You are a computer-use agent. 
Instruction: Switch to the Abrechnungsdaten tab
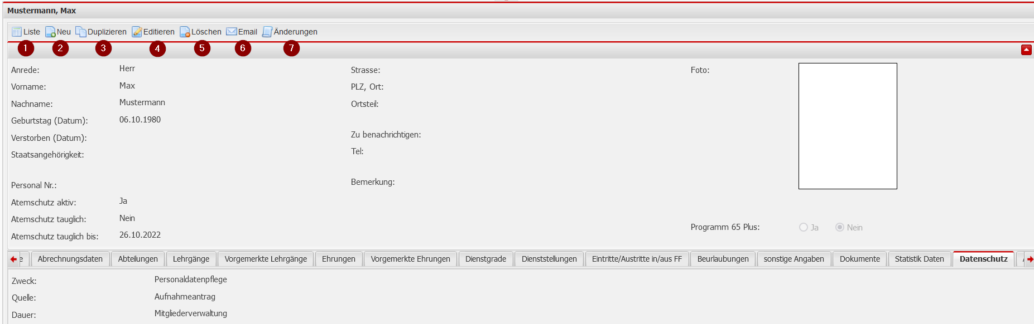pos(70,259)
